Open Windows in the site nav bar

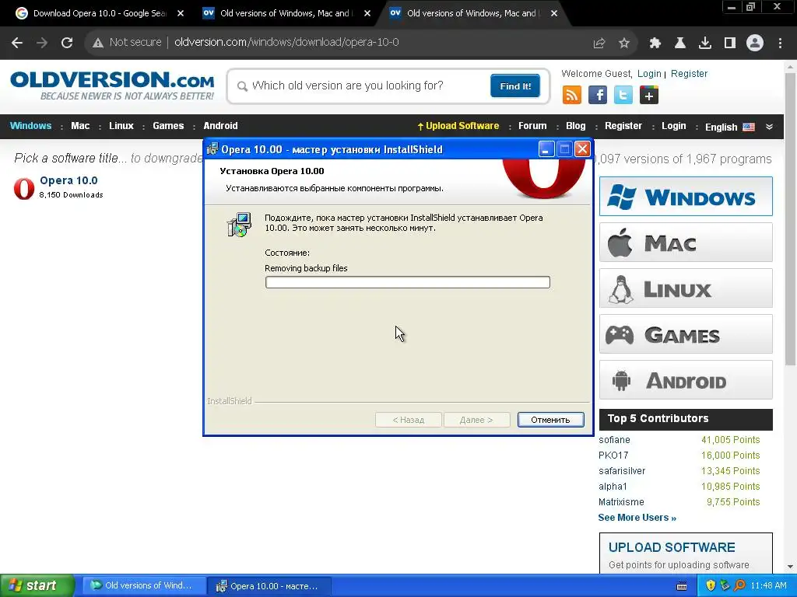coord(30,126)
